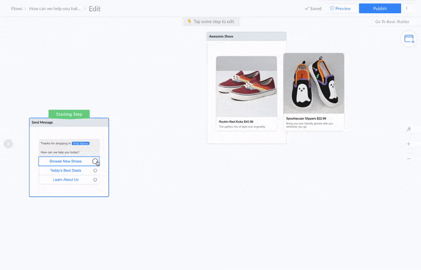Switch to Go To Basic Builder
Image resolution: width=421 pixels, height=270 pixels.
tap(393, 22)
